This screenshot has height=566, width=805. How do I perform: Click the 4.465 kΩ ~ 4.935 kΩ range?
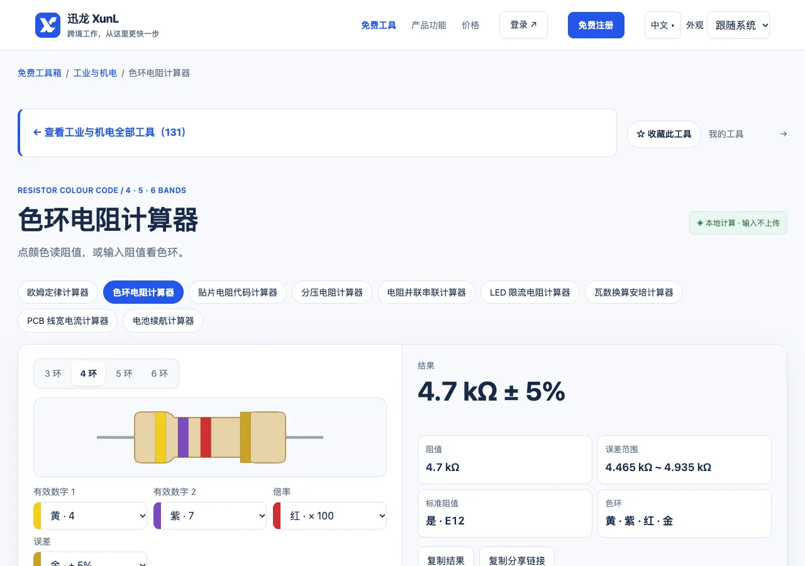click(x=658, y=467)
